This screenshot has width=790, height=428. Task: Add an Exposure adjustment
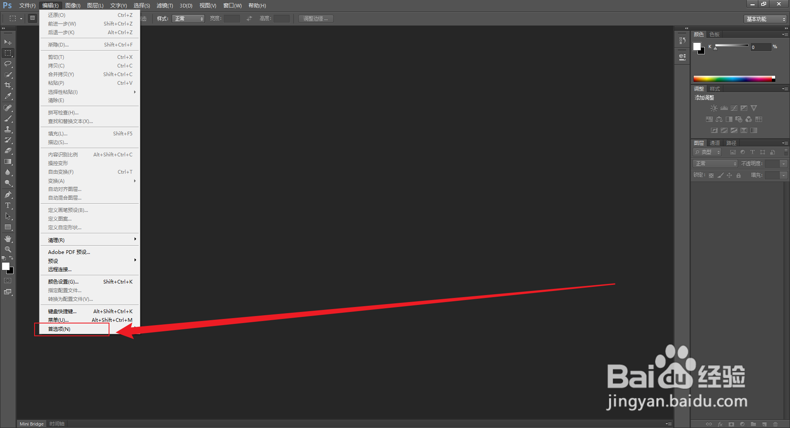[x=744, y=108]
